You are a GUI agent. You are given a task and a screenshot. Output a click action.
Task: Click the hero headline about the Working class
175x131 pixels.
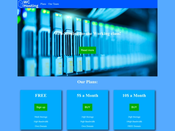pos(87,33)
